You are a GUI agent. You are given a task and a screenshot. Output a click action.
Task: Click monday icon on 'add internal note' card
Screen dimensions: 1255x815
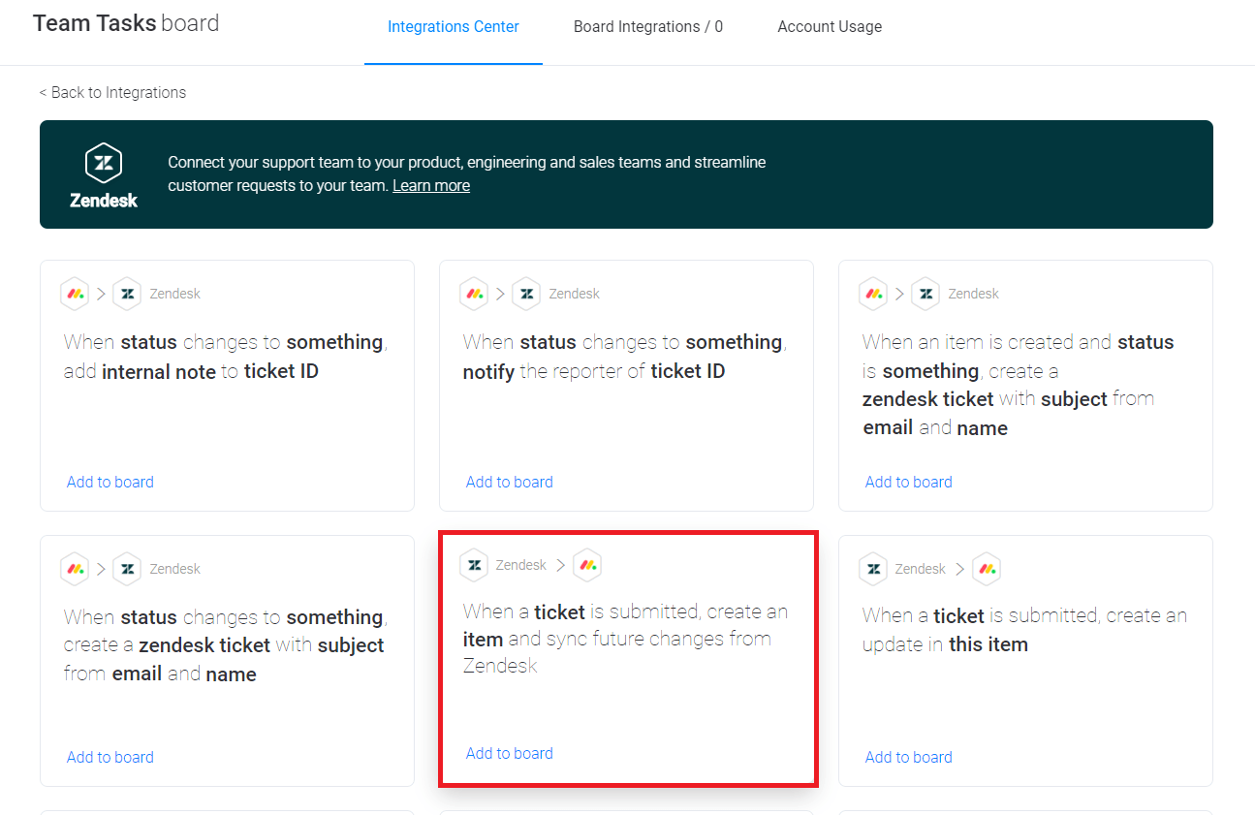coord(75,294)
